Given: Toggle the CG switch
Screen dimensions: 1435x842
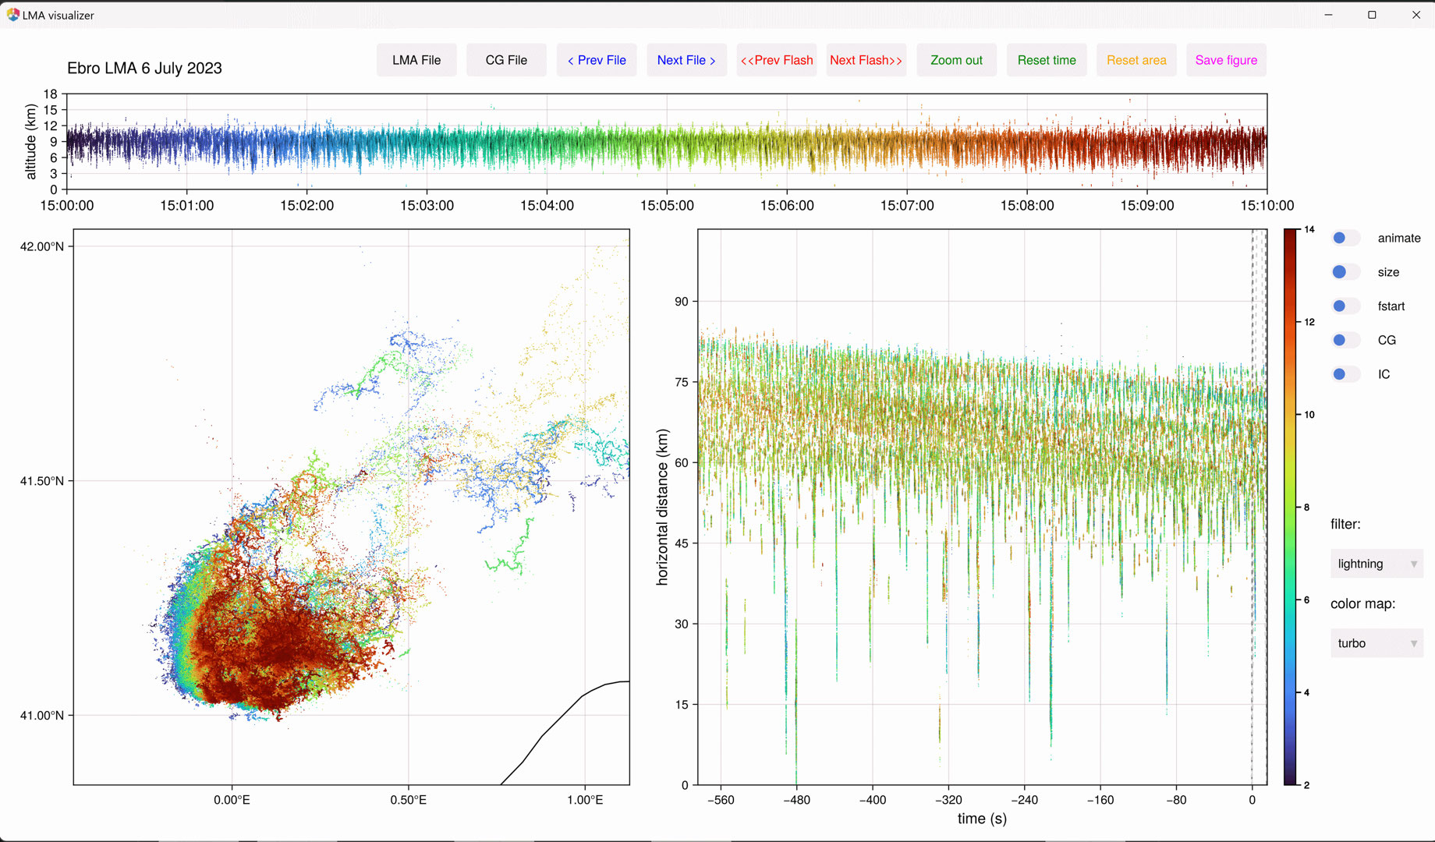Looking at the screenshot, I should [x=1346, y=340].
